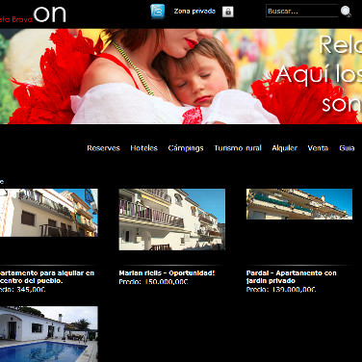Viewport: 362px width, 362px height.
Task: Open the white house with pool thumbnail
Action: (x=49, y=334)
